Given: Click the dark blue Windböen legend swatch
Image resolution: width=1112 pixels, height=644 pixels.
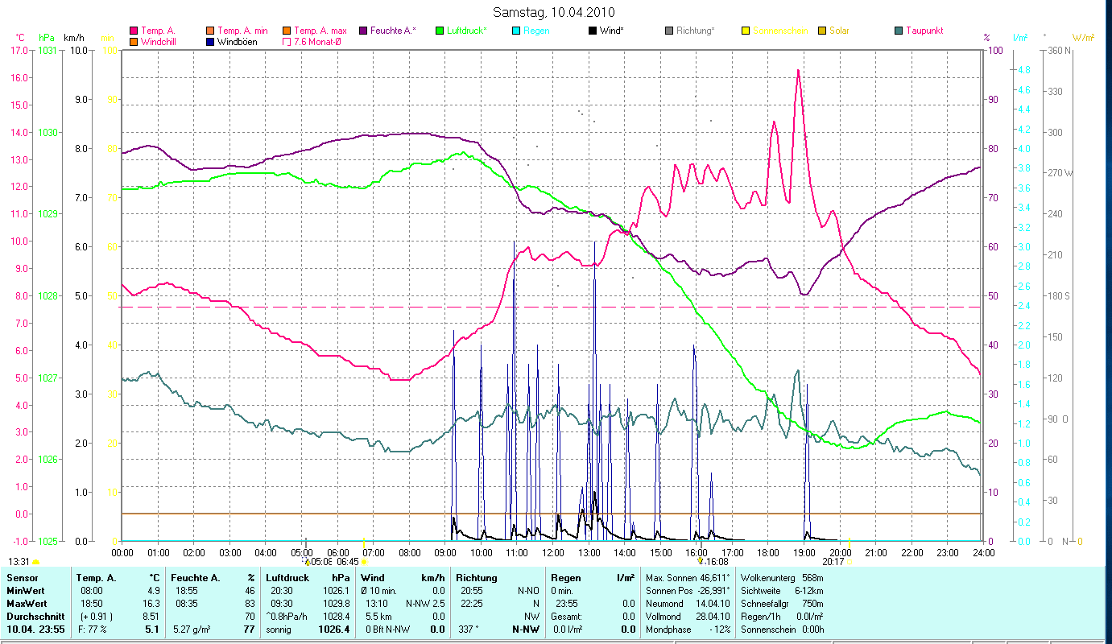Looking at the screenshot, I should click(210, 41).
